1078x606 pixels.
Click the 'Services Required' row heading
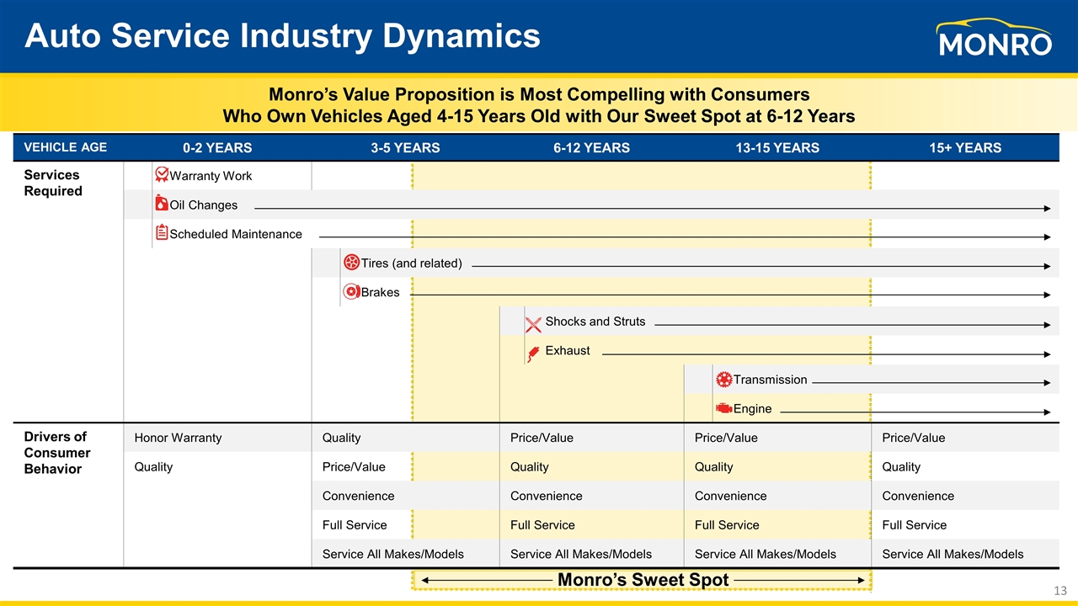click(x=53, y=183)
